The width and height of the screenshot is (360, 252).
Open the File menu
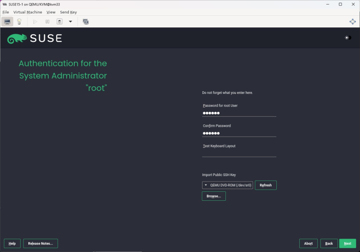6,12
